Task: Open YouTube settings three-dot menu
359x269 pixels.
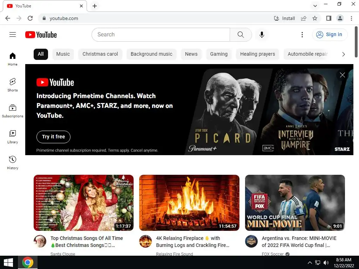Action: pos(302,35)
